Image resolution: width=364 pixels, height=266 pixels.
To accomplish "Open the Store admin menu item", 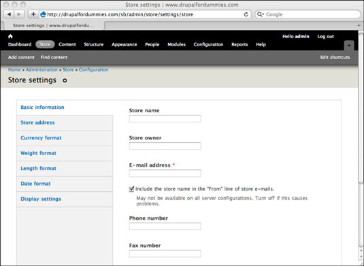I will [45, 44].
